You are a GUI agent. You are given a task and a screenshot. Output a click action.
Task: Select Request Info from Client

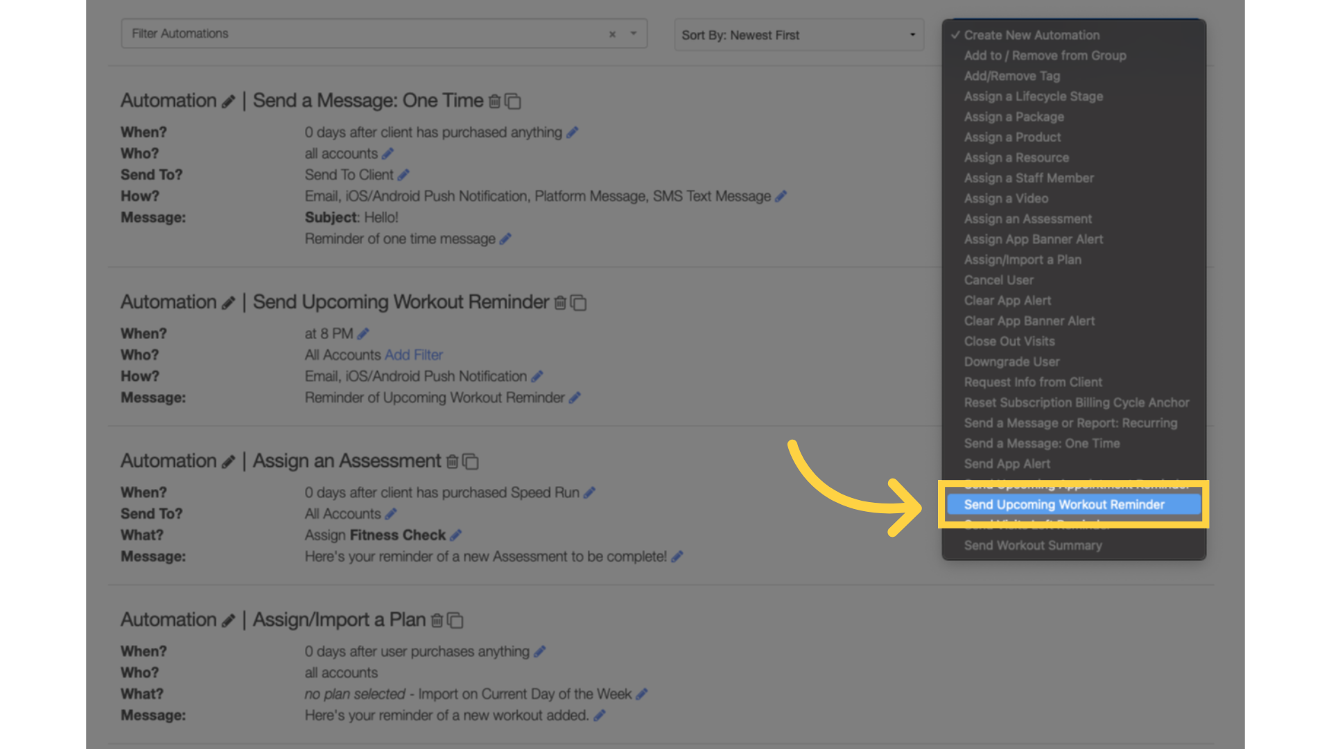click(x=1074, y=382)
